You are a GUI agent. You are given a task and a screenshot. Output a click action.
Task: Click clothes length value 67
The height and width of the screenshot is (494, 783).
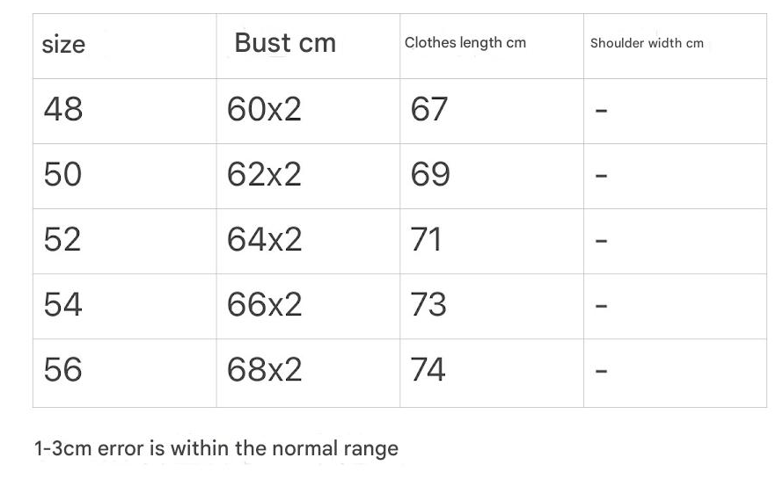tap(429, 109)
